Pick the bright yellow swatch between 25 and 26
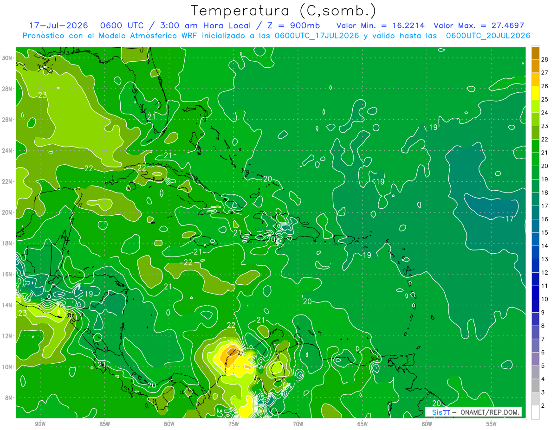Screen dimensions: 557x430 click(x=535, y=92)
